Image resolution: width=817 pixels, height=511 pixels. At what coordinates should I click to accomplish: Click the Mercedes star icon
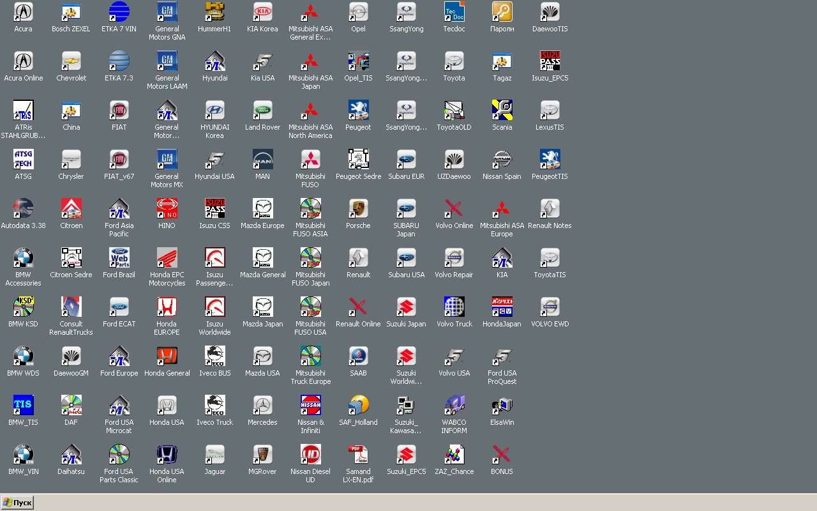pos(262,405)
